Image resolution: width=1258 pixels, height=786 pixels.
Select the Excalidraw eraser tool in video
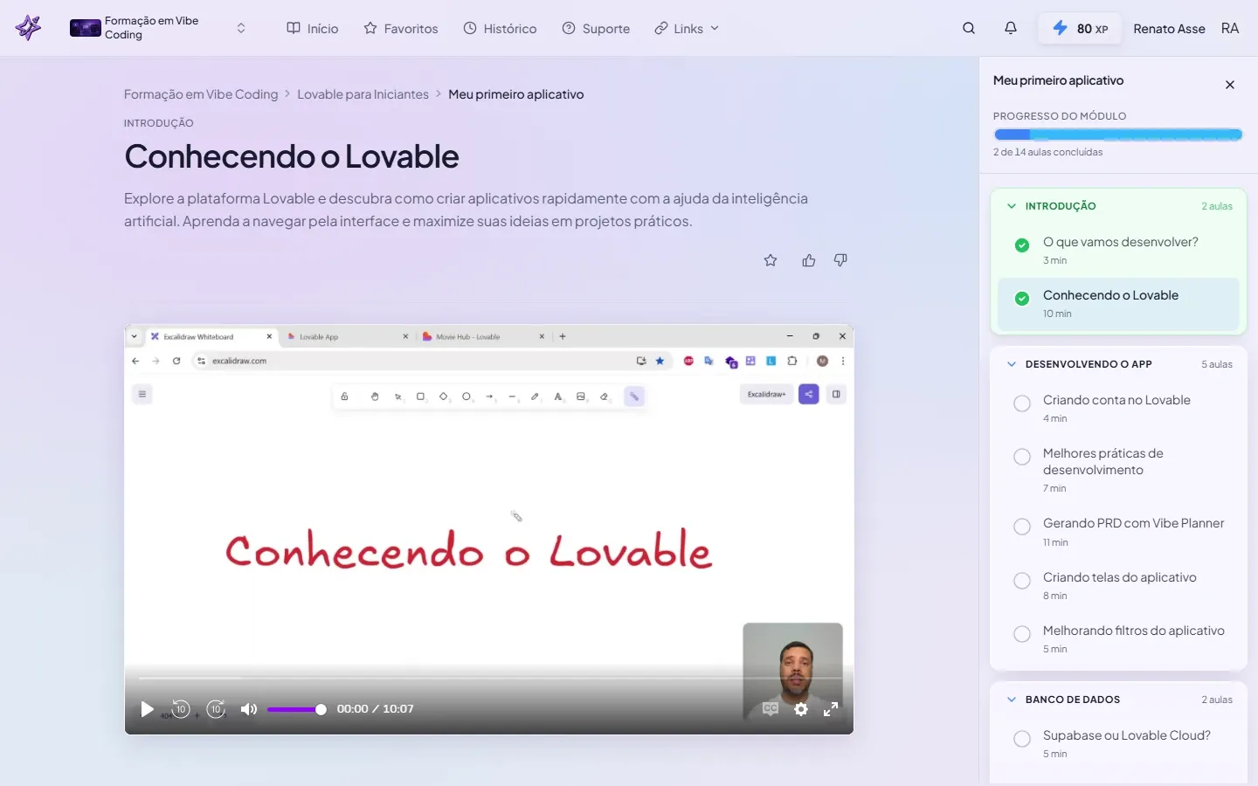(604, 396)
